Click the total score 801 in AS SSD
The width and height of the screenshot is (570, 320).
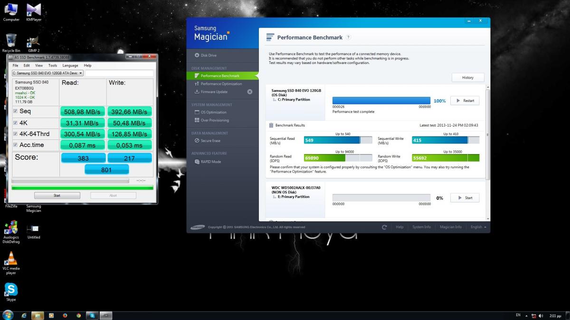pos(107,170)
